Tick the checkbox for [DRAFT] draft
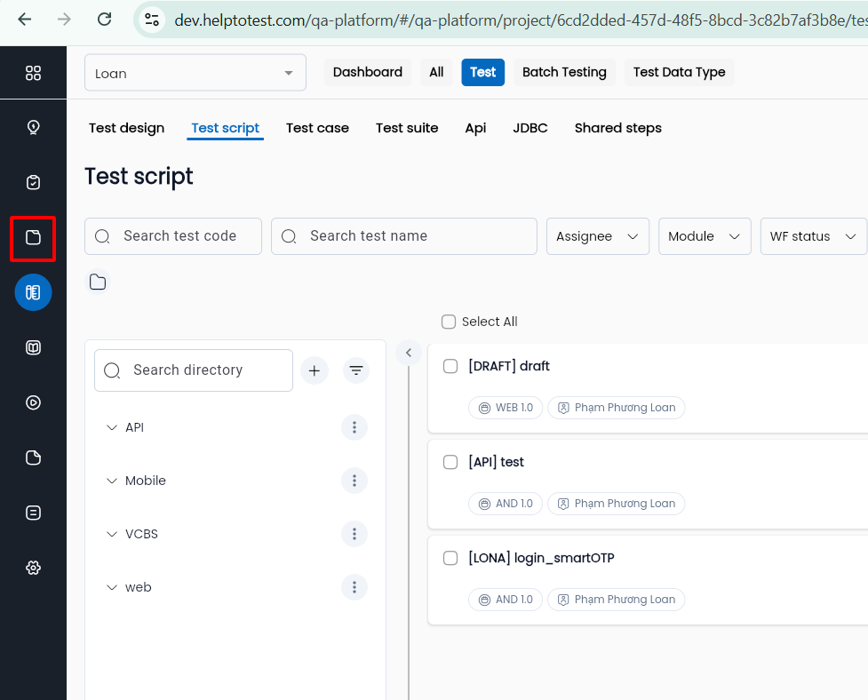 (x=450, y=366)
